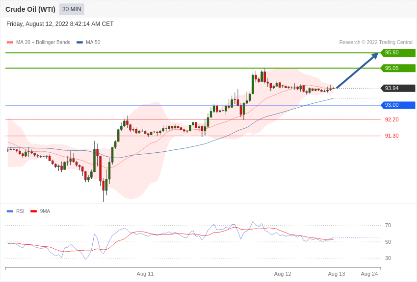Click the MA 20 + Bollinger Bands legend swatch
The width and height of the screenshot is (417, 282).
pyautogui.click(x=10, y=42)
